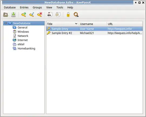Screen dimensions: 146x117
Task: Select the eMail group
Action: click(x=21, y=44)
